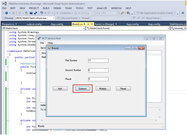
Task: Open the Any CPU platform dropdown
Action: [107, 13]
